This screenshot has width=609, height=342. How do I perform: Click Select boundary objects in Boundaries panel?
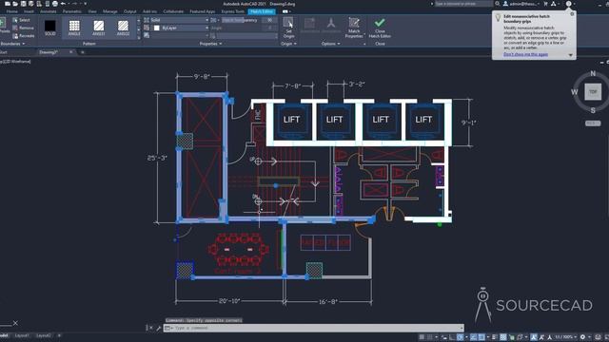click(x=21, y=20)
